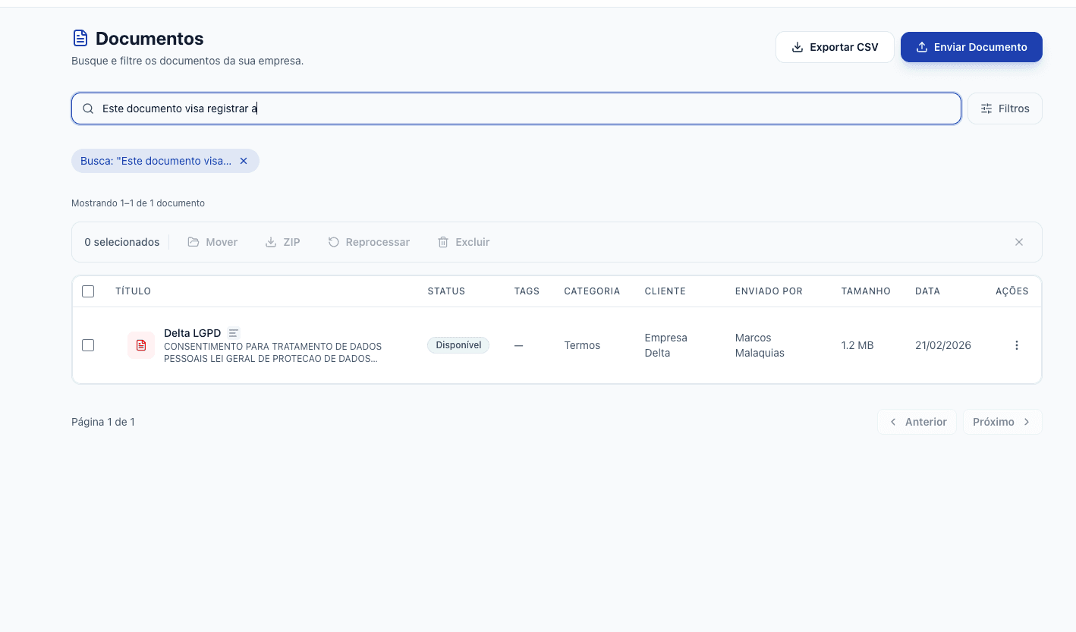Click the Disponível status badge
Screen dimensions: 1076x632
458,344
